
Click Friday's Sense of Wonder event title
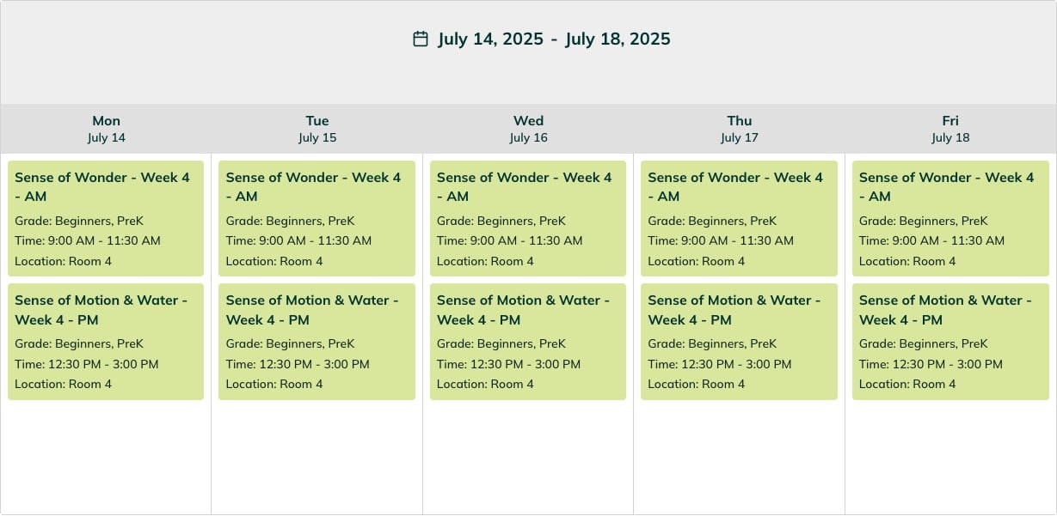pos(946,186)
